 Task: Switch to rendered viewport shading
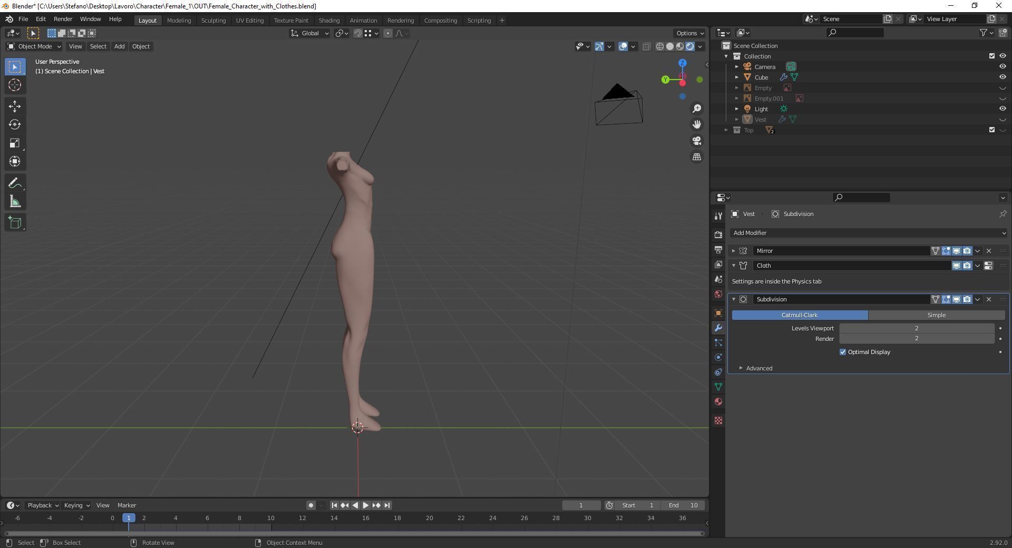point(690,46)
